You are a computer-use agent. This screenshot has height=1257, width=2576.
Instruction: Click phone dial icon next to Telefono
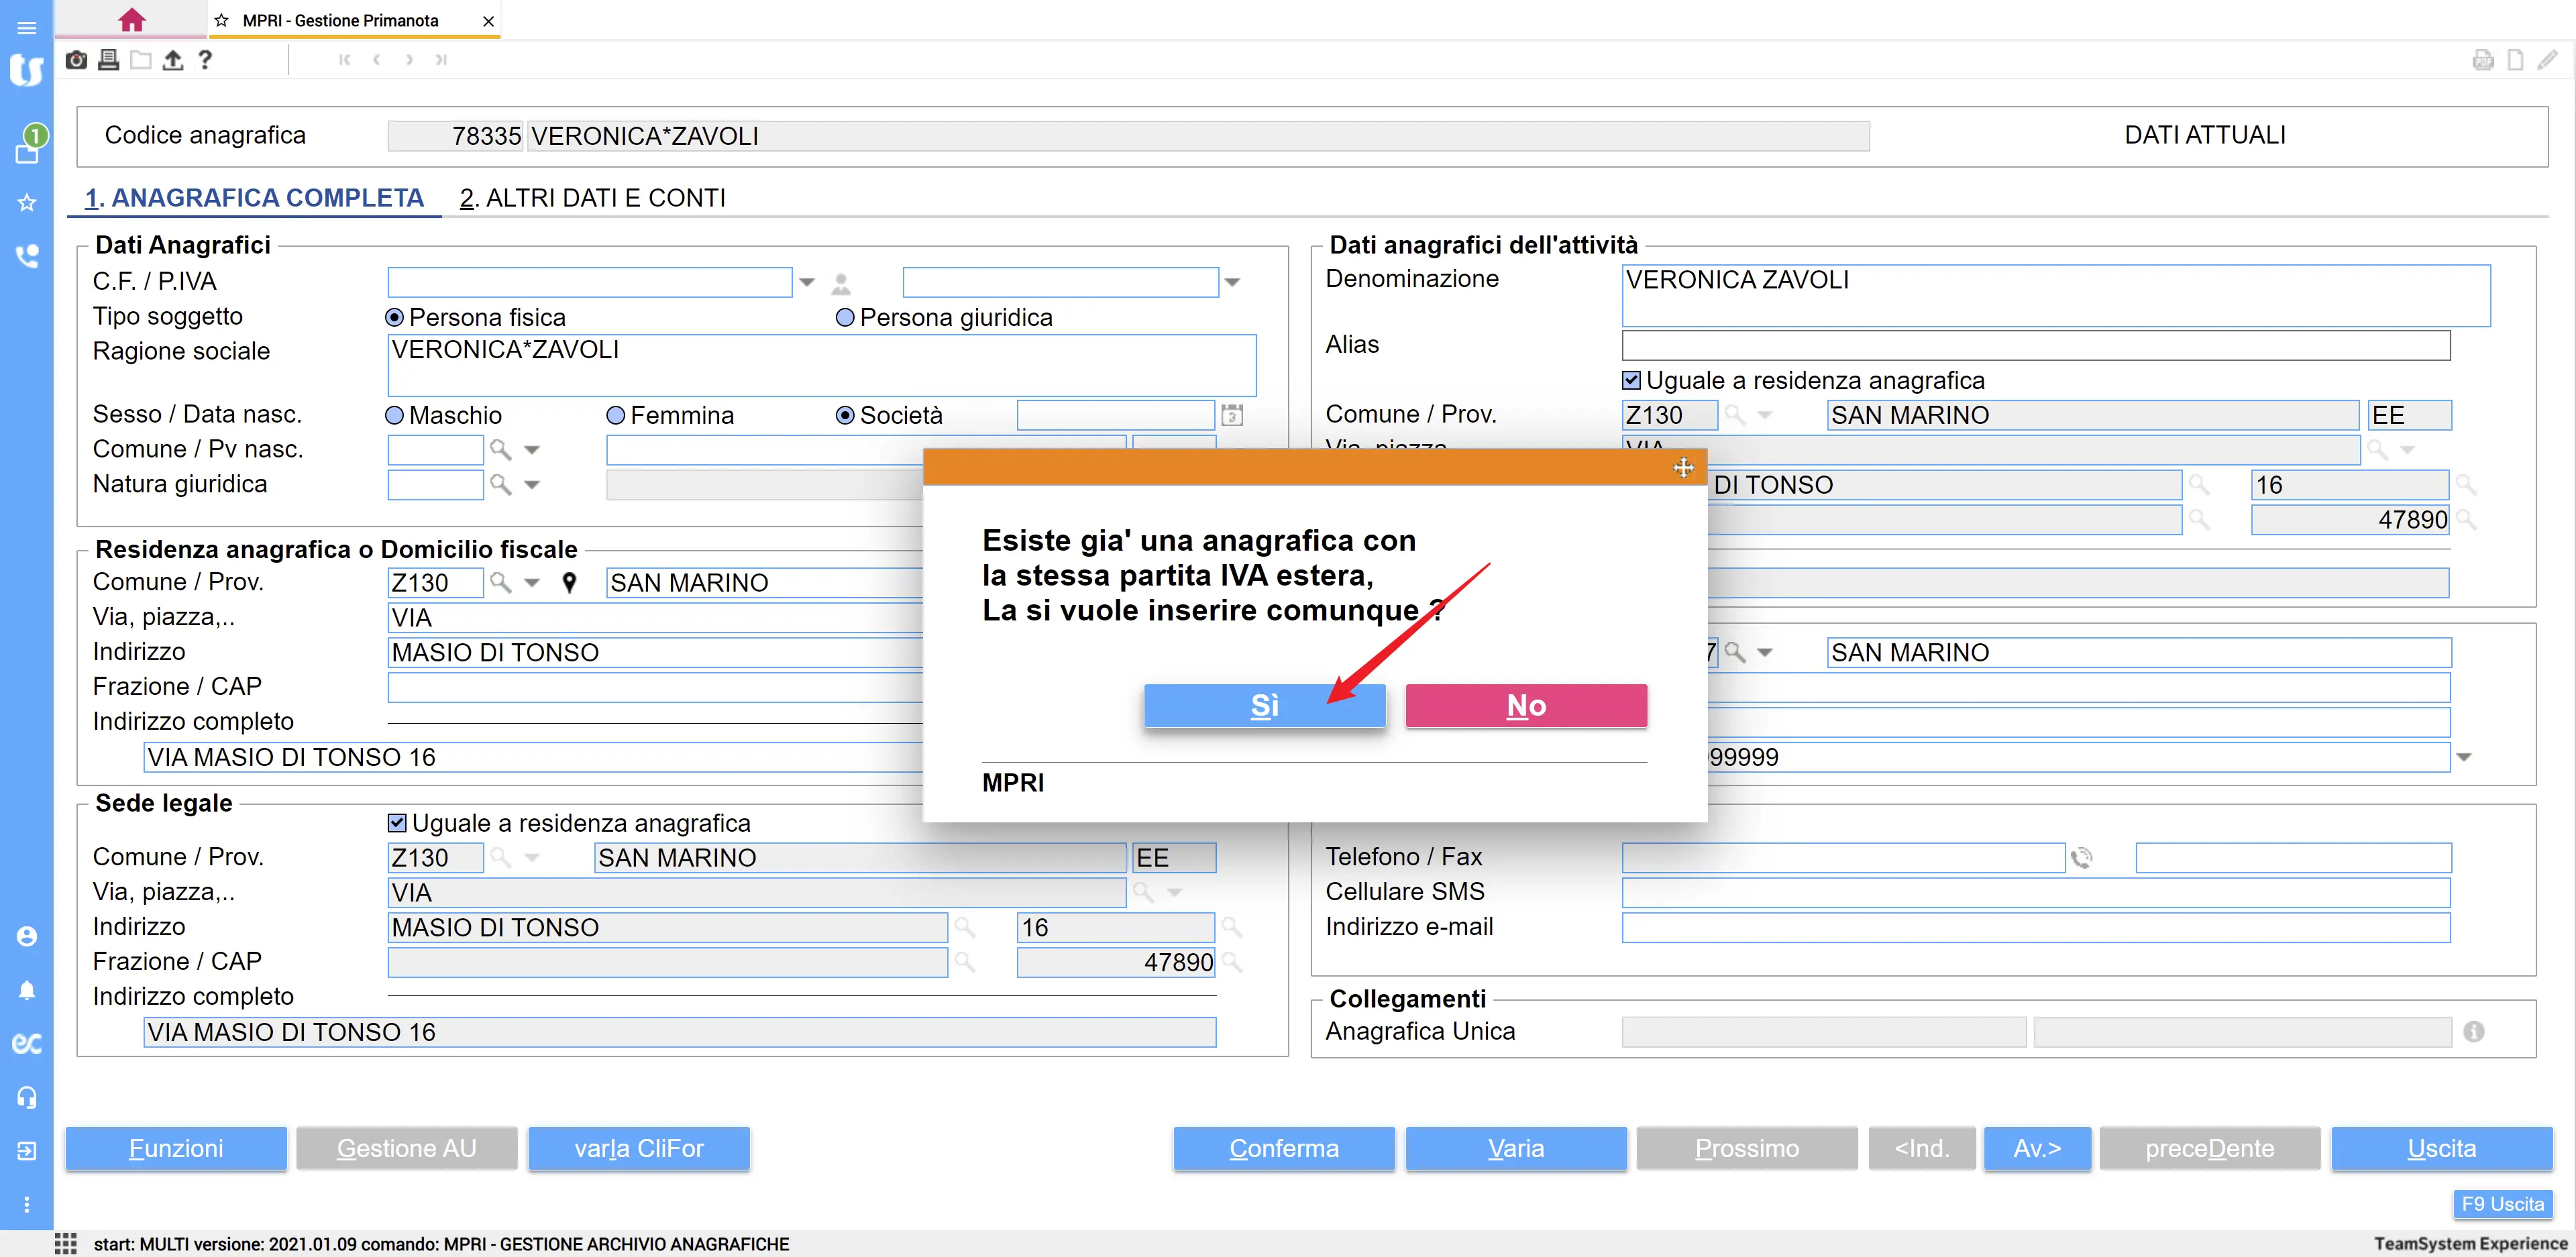tap(2082, 858)
